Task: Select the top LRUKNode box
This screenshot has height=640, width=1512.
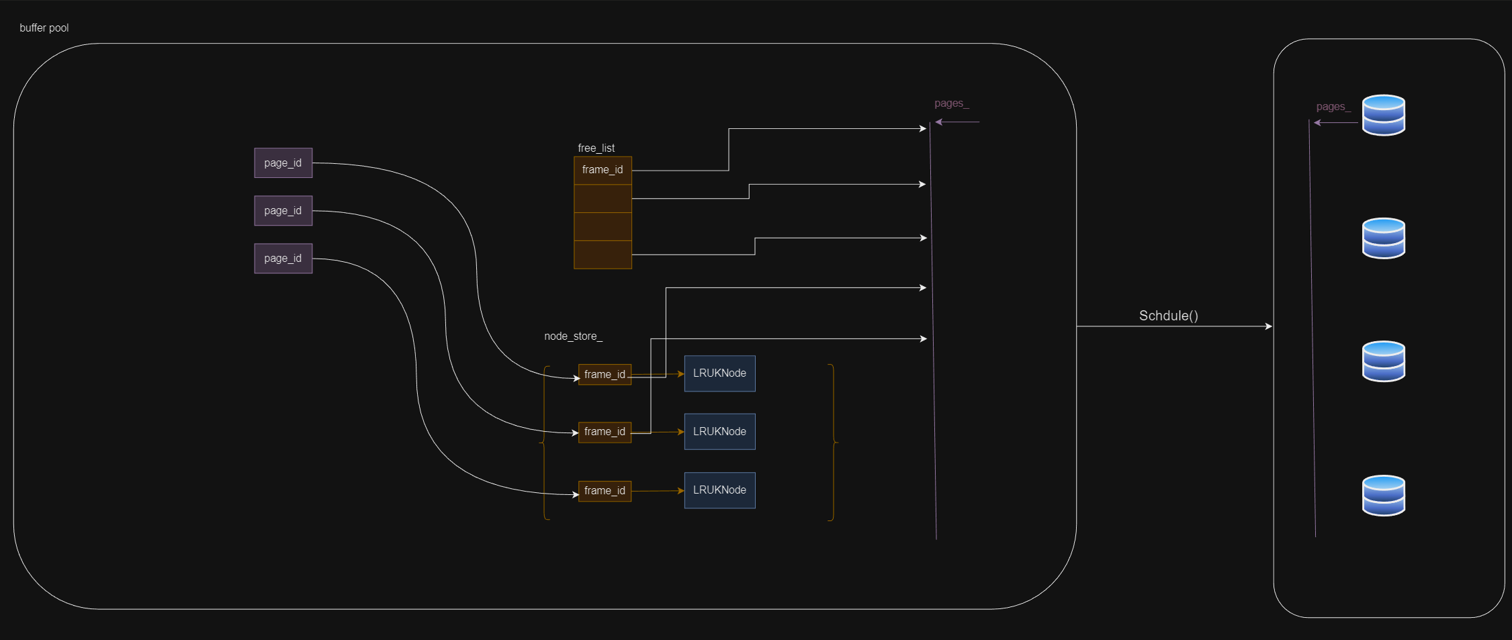Action: tap(719, 373)
